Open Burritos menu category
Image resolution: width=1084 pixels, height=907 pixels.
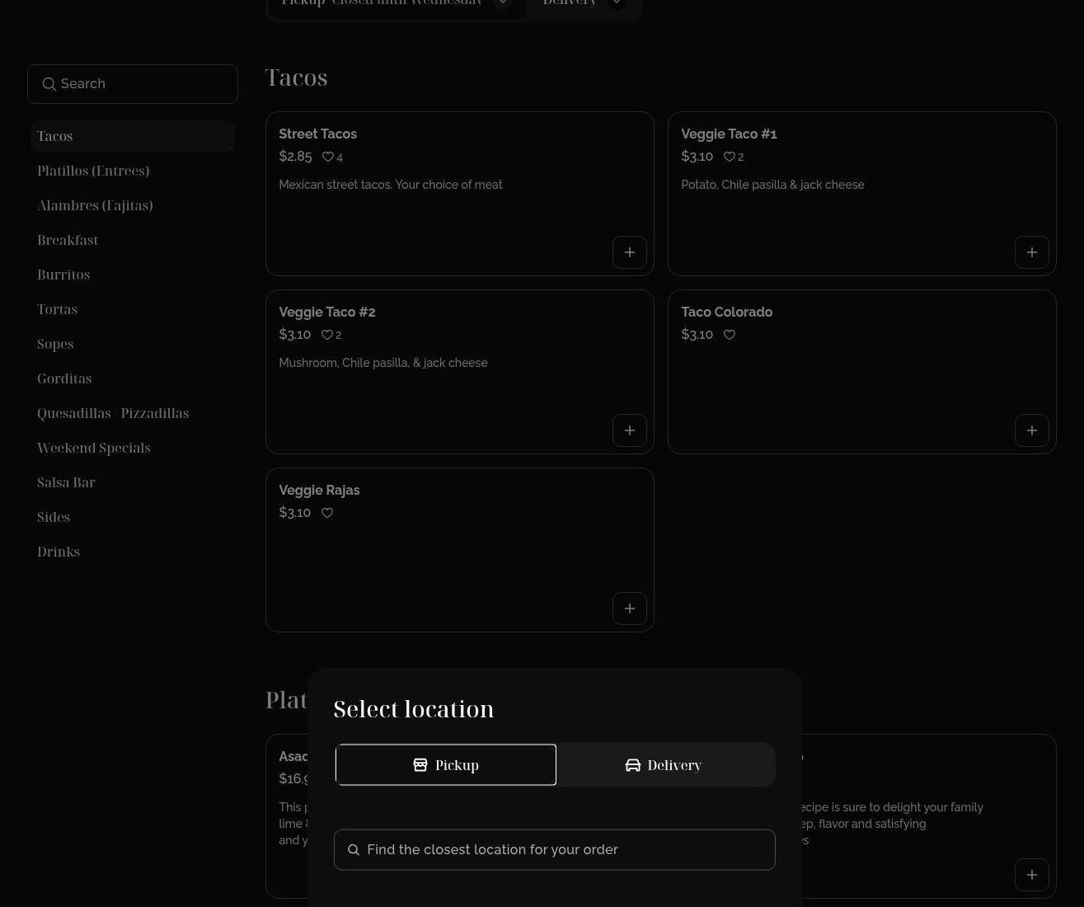tap(63, 275)
